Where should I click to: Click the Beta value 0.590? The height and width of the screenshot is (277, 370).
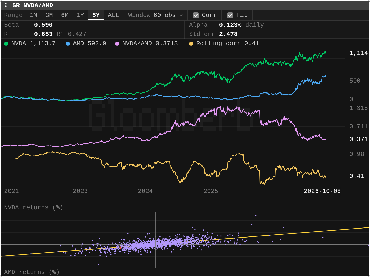(x=43, y=25)
